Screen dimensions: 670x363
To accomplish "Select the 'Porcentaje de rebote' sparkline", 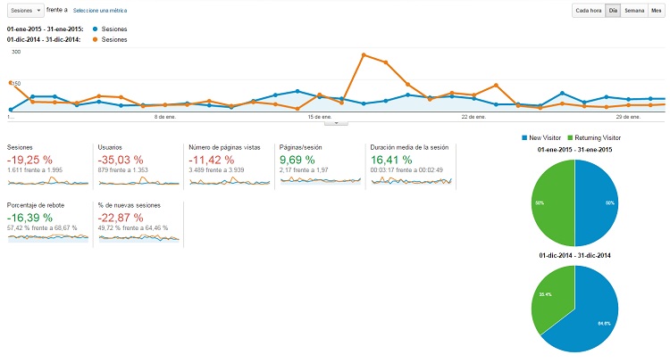I will pos(47,236).
